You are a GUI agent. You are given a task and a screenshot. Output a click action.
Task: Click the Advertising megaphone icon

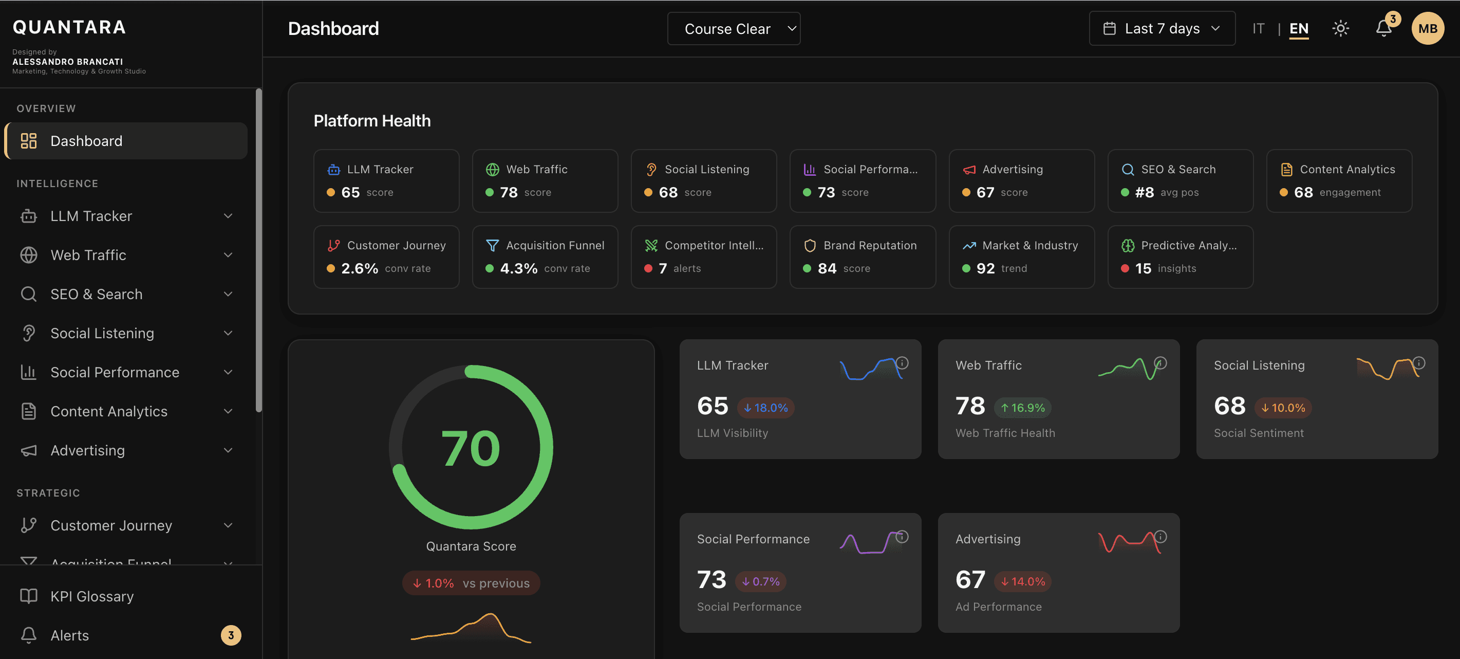(28, 450)
